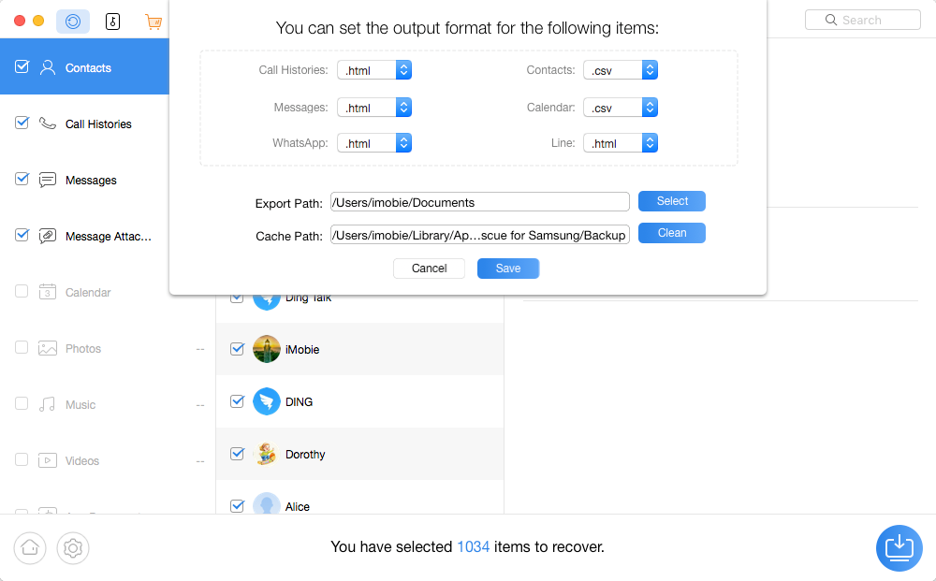Click the orange shopping cart icon
This screenshot has width=936, height=581.
pyautogui.click(x=154, y=21)
